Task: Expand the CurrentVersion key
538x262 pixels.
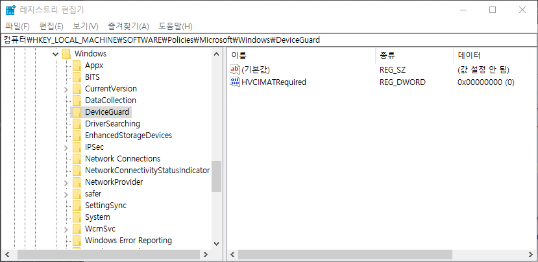Action: click(66, 89)
